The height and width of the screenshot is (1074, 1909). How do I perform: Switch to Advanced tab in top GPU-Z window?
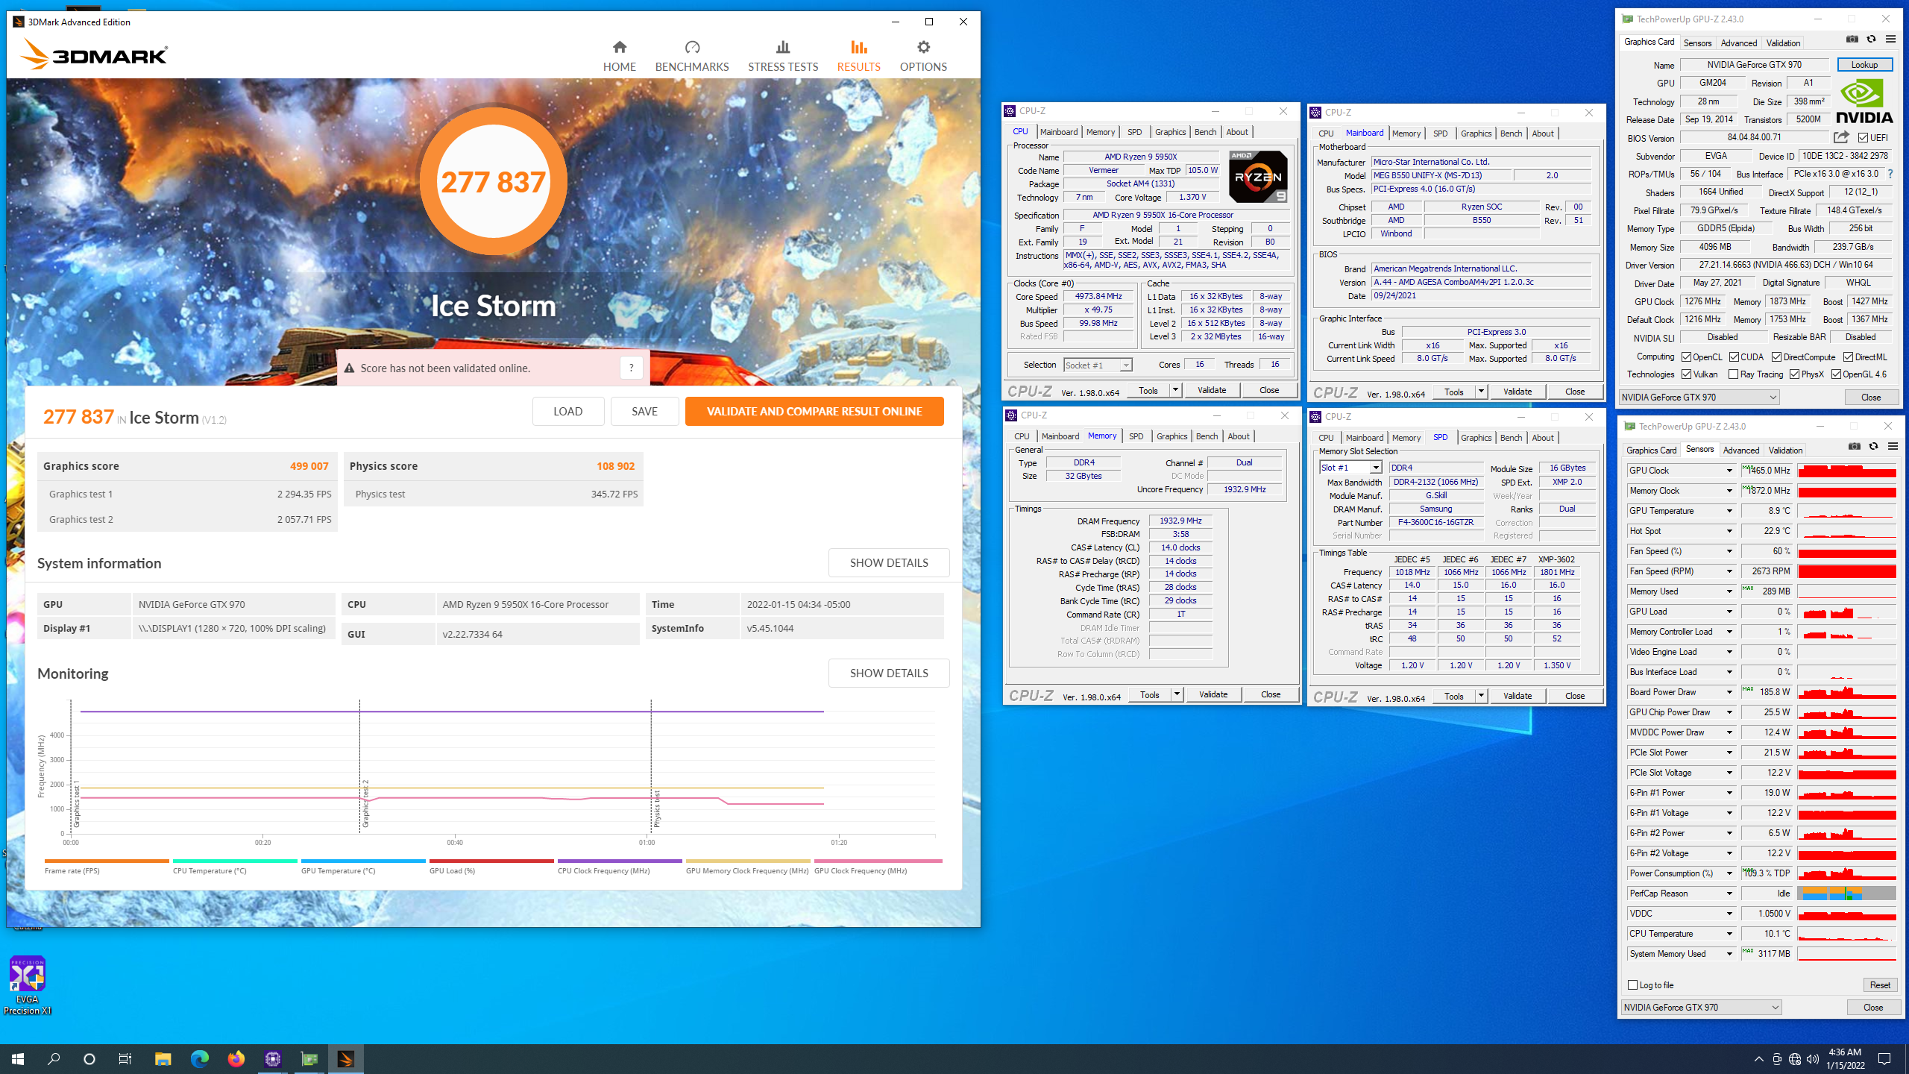[1739, 43]
